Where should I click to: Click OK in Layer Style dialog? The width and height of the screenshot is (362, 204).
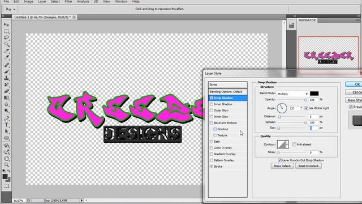354,84
